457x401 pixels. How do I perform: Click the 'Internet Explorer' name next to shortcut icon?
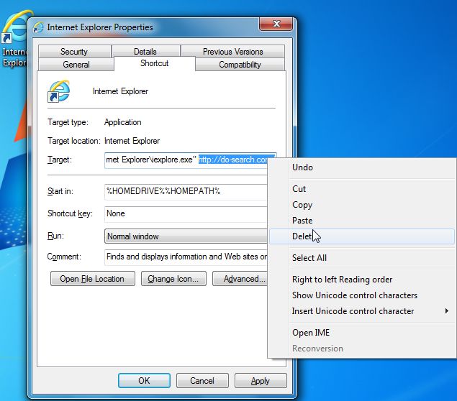(x=120, y=91)
